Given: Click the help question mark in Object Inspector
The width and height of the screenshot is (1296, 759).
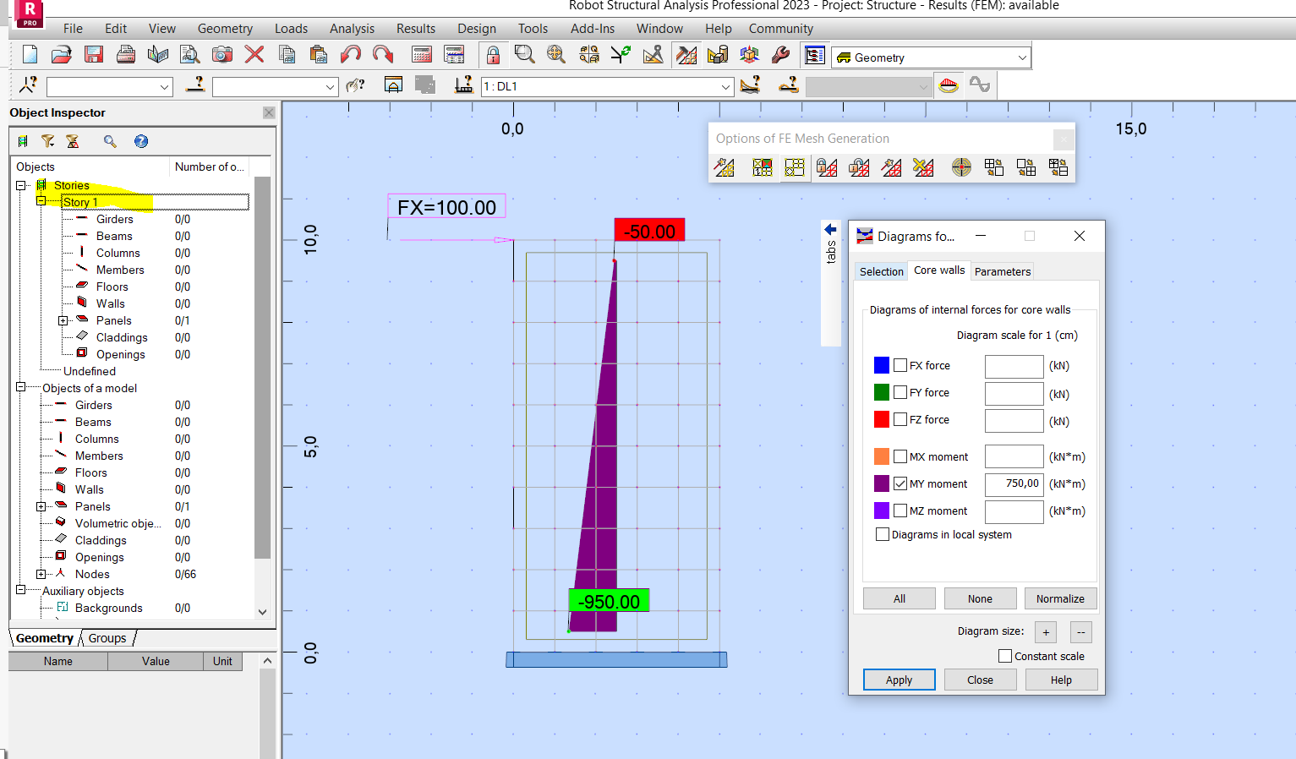Looking at the screenshot, I should [140, 141].
